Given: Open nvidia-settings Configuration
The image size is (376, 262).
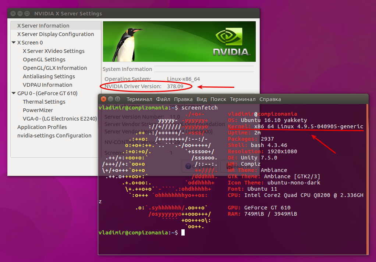Looking at the screenshot, I should tap(54, 136).
